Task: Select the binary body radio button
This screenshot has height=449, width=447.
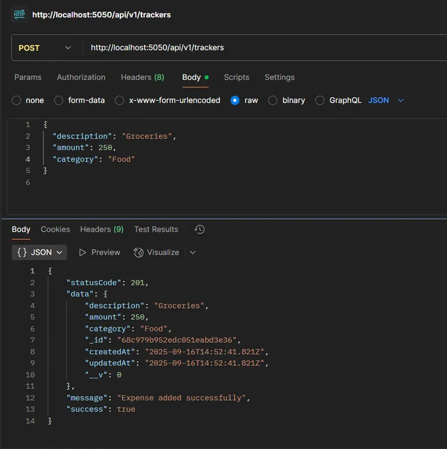Action: [272, 100]
